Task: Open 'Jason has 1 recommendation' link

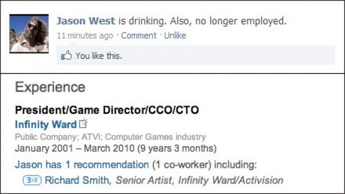Action: click(82, 165)
